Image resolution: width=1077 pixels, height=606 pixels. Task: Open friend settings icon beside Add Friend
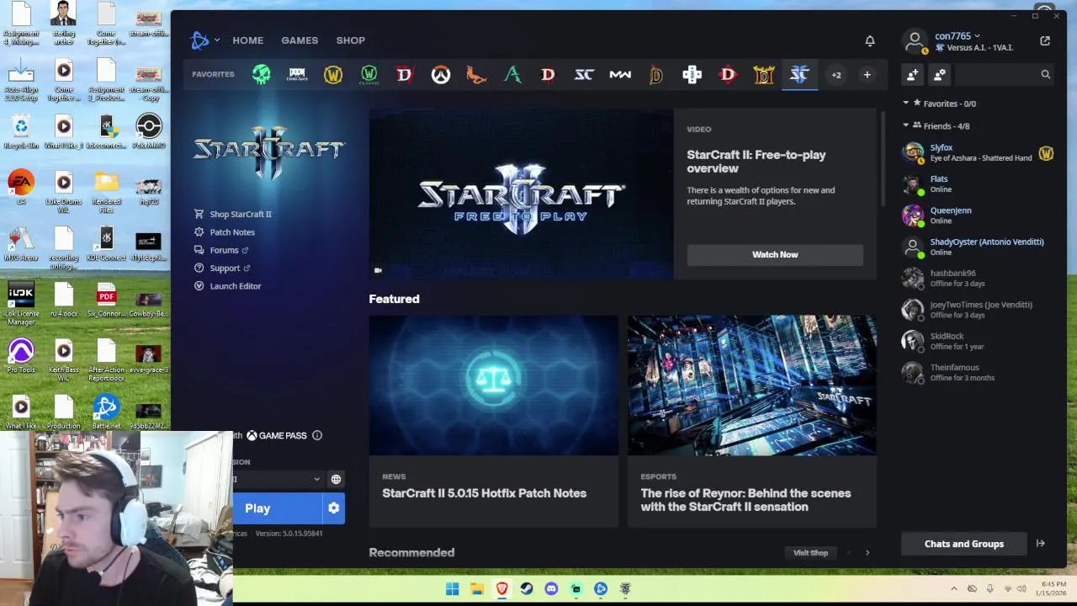coord(940,75)
